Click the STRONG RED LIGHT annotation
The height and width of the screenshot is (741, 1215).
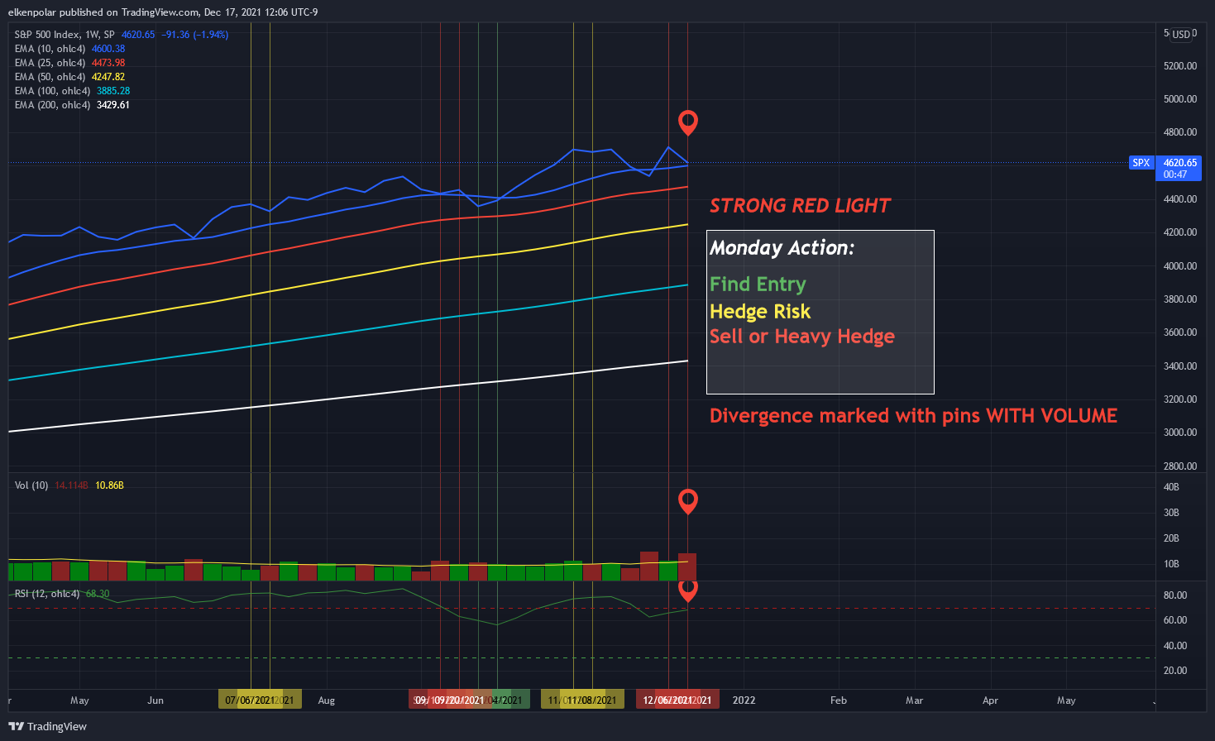click(800, 206)
